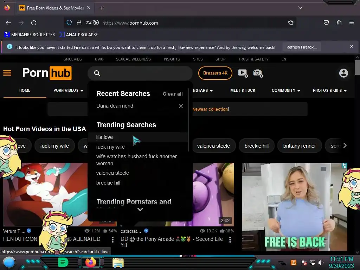
Task: Open the orange site hamburger menu
Action: pos(7,73)
